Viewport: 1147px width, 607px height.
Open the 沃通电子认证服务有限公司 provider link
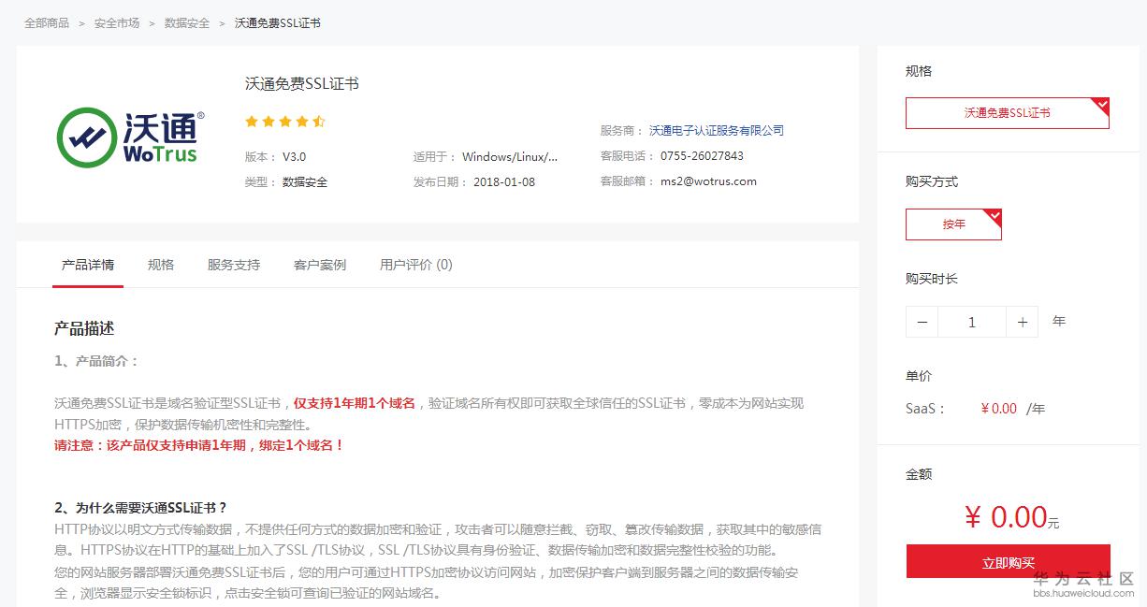coord(717,130)
